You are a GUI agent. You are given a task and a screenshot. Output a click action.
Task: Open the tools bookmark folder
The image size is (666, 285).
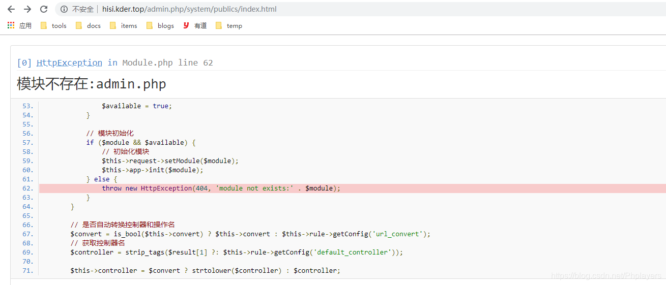53,25
